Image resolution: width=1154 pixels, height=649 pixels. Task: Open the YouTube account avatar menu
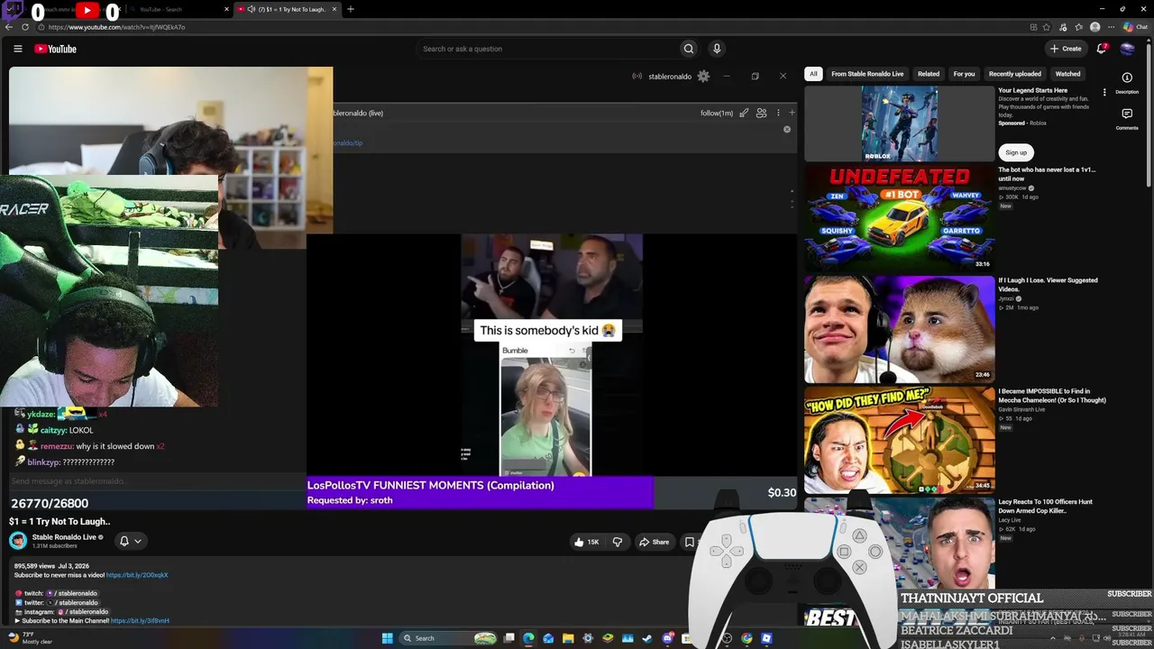[1127, 49]
